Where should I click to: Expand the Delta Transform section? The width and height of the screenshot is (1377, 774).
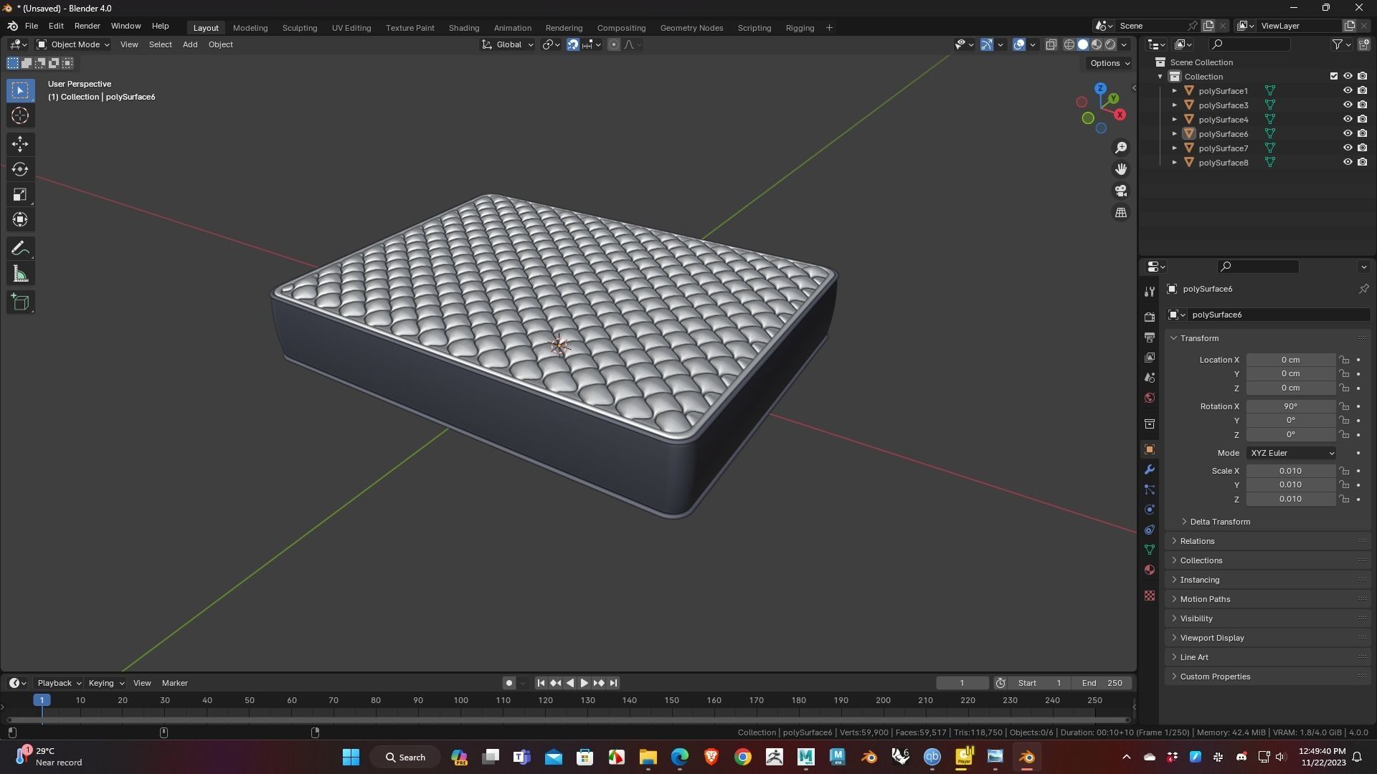1220,522
